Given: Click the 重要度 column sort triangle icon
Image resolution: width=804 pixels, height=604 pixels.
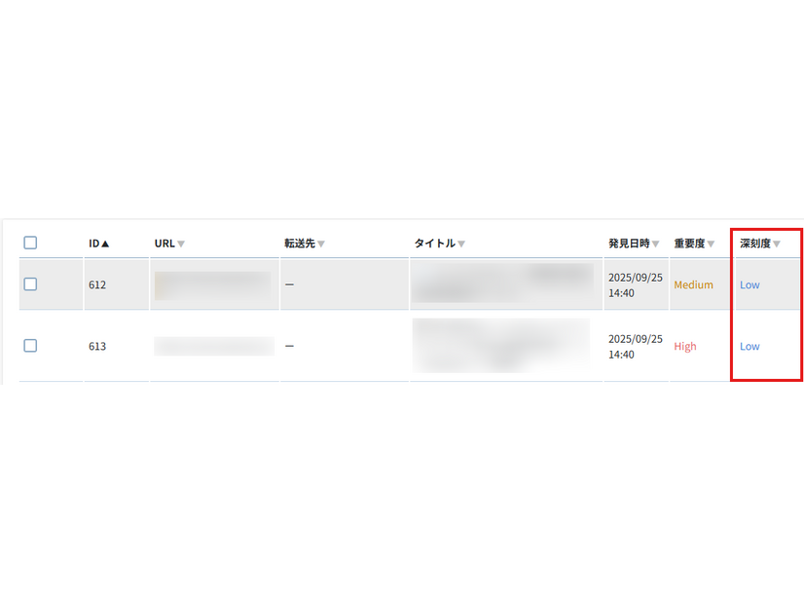Looking at the screenshot, I should click(713, 244).
